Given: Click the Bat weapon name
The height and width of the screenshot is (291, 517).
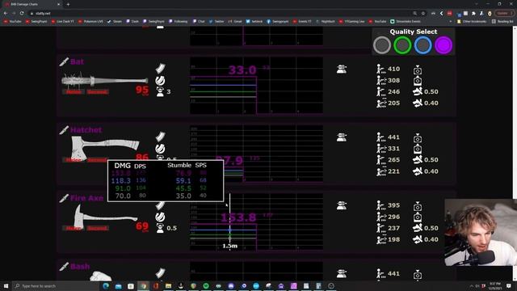Looking at the screenshot, I should (77, 61).
